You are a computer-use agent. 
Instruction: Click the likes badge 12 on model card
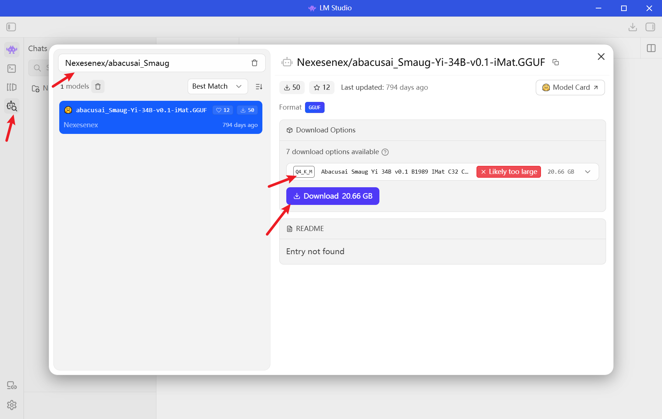[223, 110]
